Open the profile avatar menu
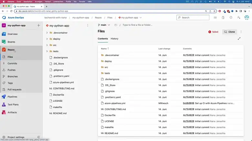 [247, 17]
